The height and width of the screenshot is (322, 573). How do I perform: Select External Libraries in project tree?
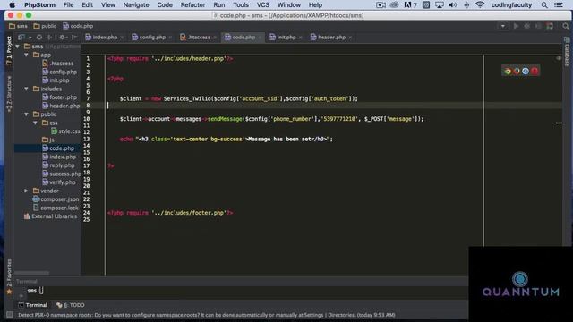pyautogui.click(x=54, y=216)
